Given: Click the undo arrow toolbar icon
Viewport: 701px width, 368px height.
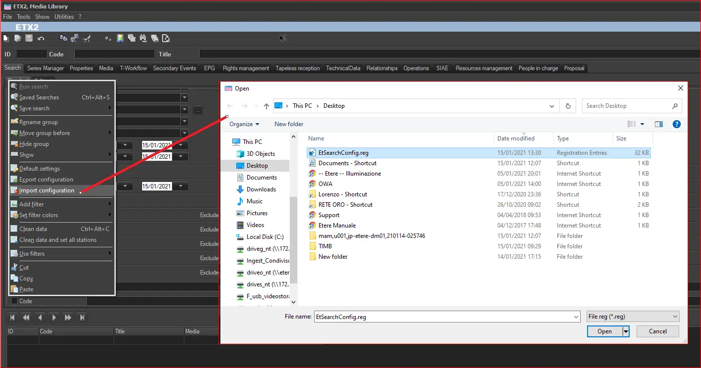Looking at the screenshot, I should [41, 38].
